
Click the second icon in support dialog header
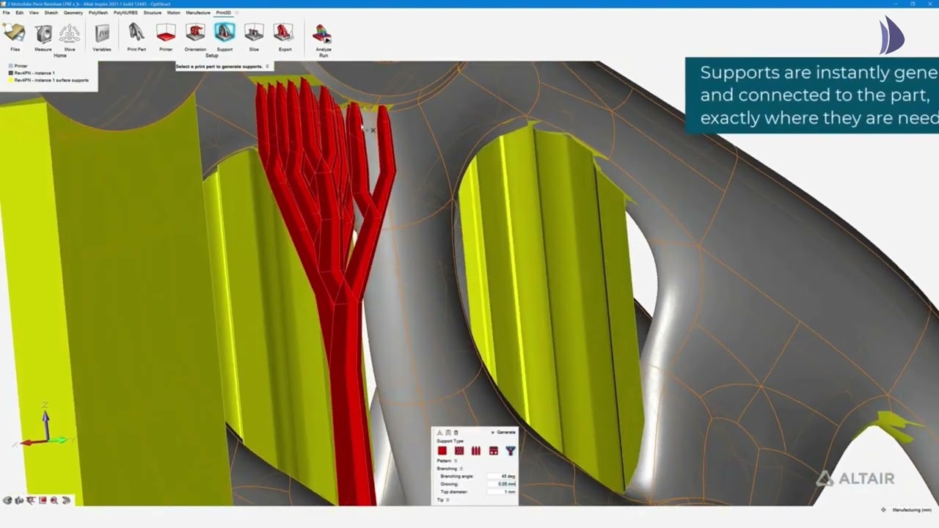click(x=448, y=433)
